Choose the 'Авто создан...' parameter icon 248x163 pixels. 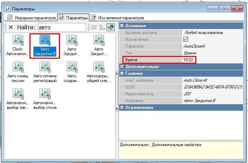[72, 67]
